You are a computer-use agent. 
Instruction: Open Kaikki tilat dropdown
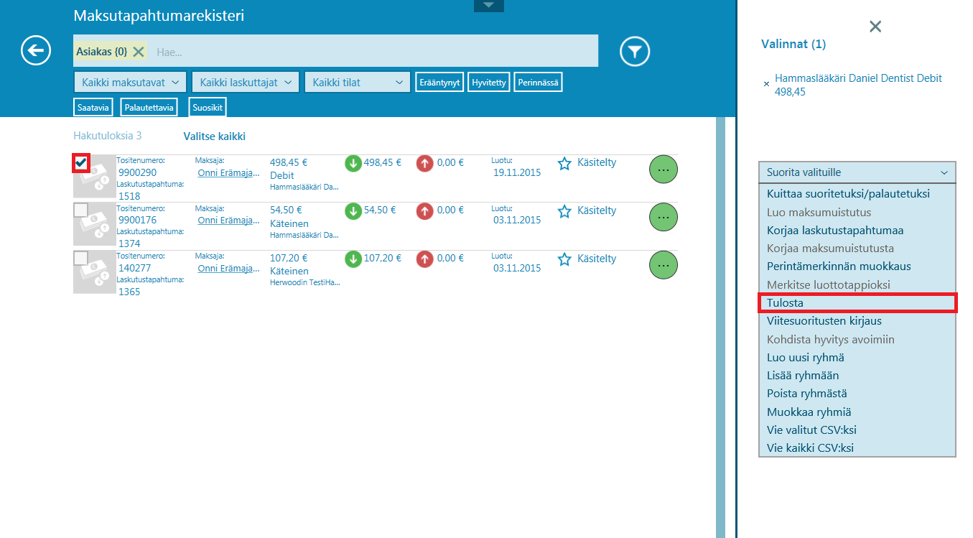pyautogui.click(x=358, y=83)
